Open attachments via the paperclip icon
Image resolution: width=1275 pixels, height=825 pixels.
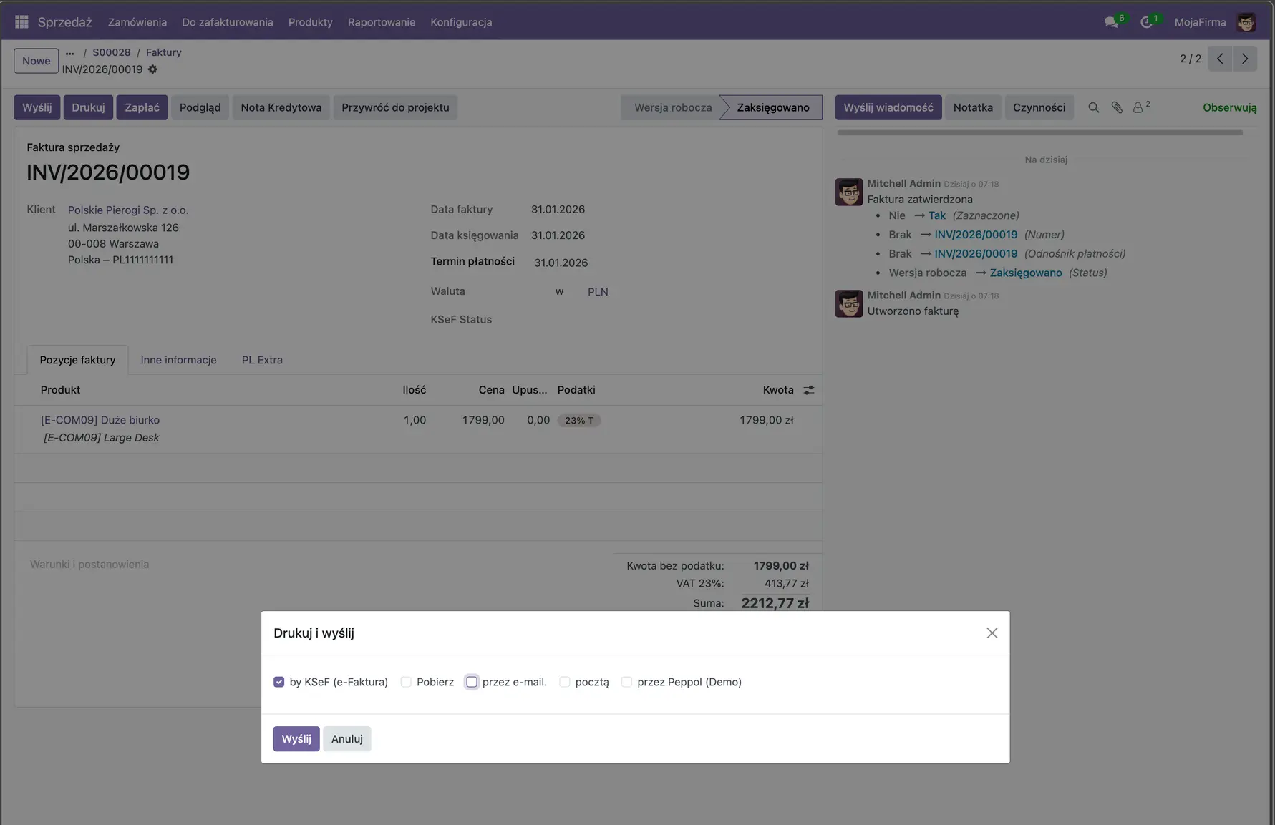[1117, 107]
